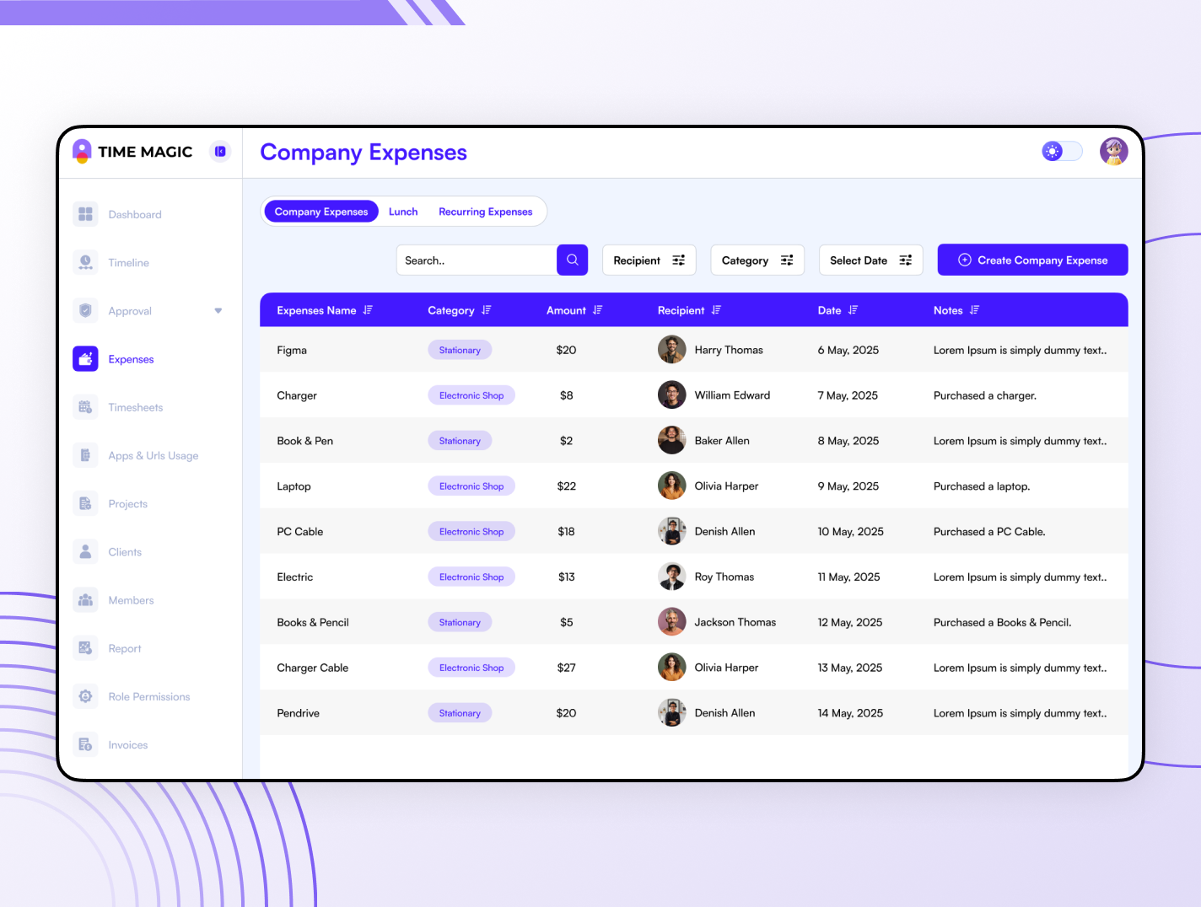
Task: Open the Recipient filter dropdown
Action: [649, 260]
